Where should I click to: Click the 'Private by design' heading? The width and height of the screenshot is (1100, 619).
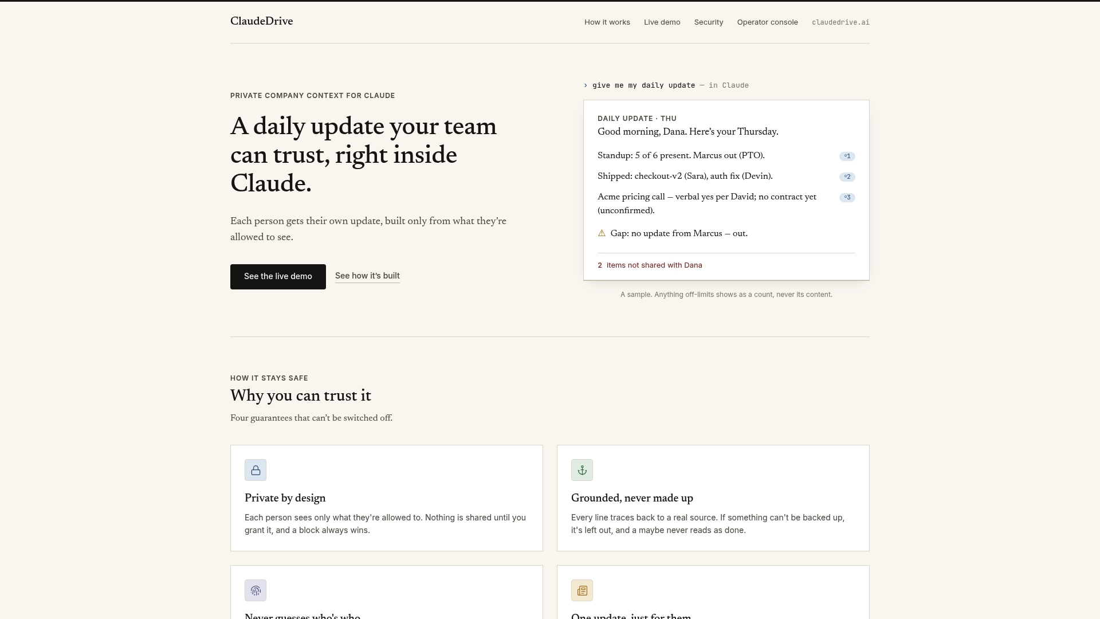pos(285,499)
